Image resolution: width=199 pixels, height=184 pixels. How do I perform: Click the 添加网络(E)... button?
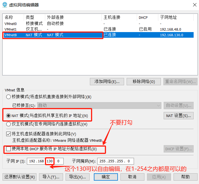tap(107, 82)
